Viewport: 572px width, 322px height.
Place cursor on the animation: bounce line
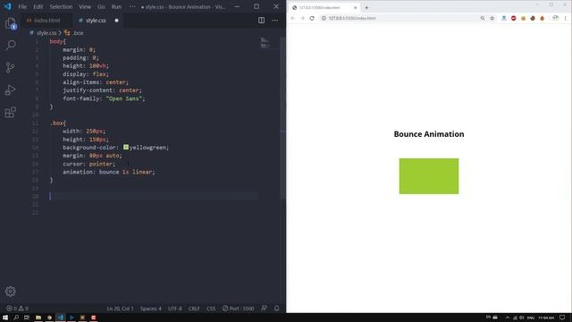point(109,172)
